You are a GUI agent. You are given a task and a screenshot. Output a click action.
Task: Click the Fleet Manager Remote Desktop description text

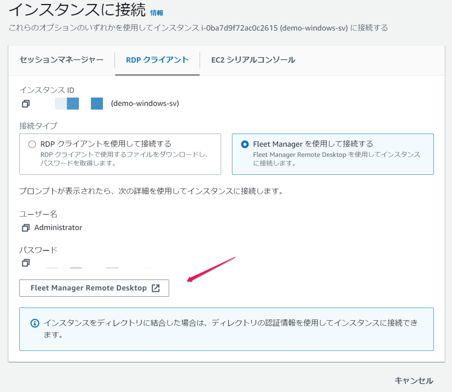(337, 159)
